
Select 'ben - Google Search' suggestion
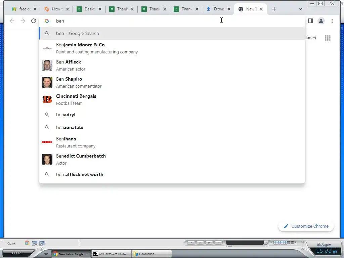pos(172,33)
